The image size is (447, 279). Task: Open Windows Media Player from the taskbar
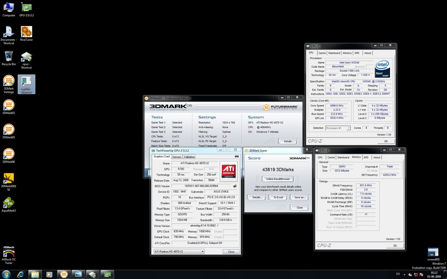[x=49, y=275]
